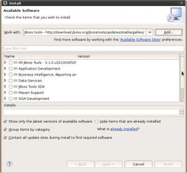Click the Finish button
The height and width of the screenshot is (173, 187).
pyautogui.click(x=168, y=164)
